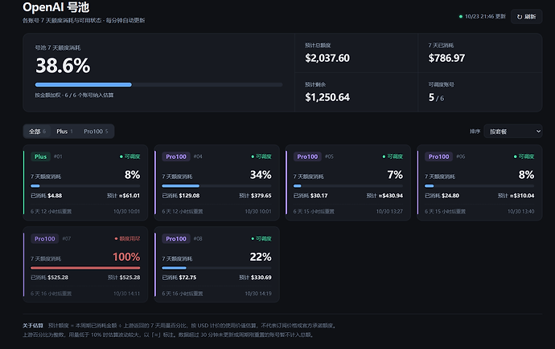The height and width of the screenshot is (349, 555).
Task: Click the 已消耗 $4.88 value
Action: (x=47, y=196)
